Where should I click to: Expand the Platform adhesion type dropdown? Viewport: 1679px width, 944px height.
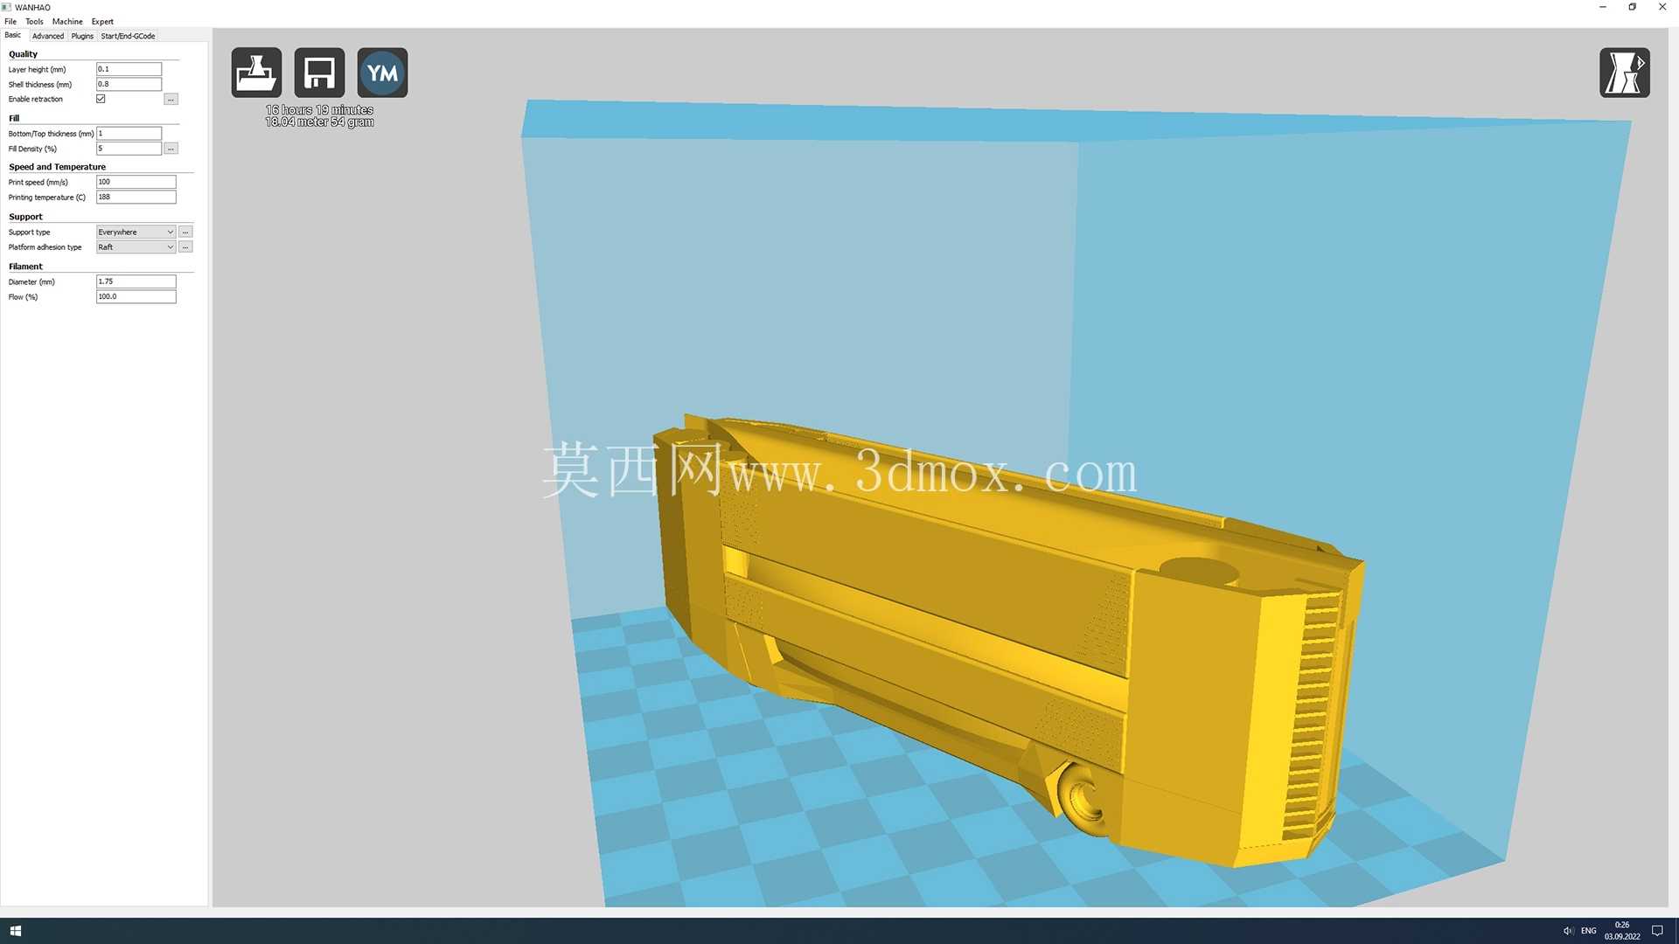tap(136, 247)
